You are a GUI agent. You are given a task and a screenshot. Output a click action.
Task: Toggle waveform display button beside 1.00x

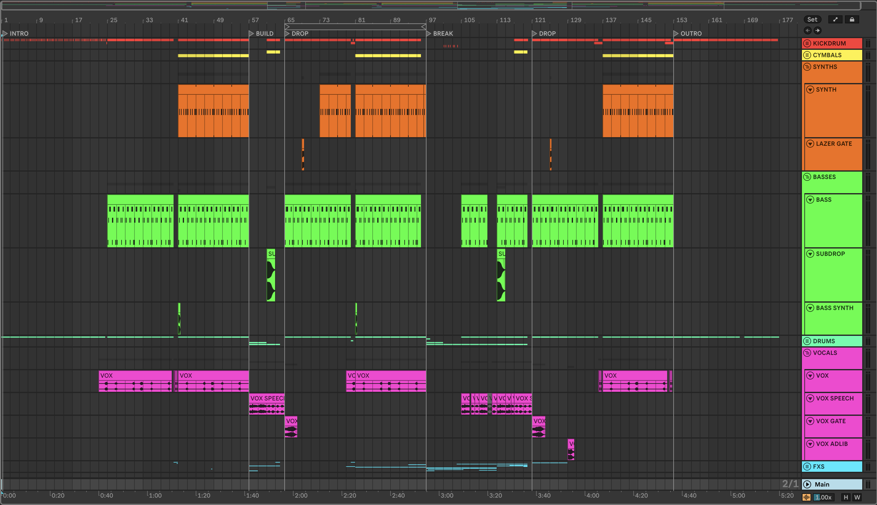[806, 497]
